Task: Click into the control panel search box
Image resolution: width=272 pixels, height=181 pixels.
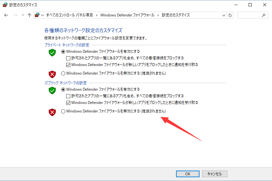Action: tap(249, 15)
